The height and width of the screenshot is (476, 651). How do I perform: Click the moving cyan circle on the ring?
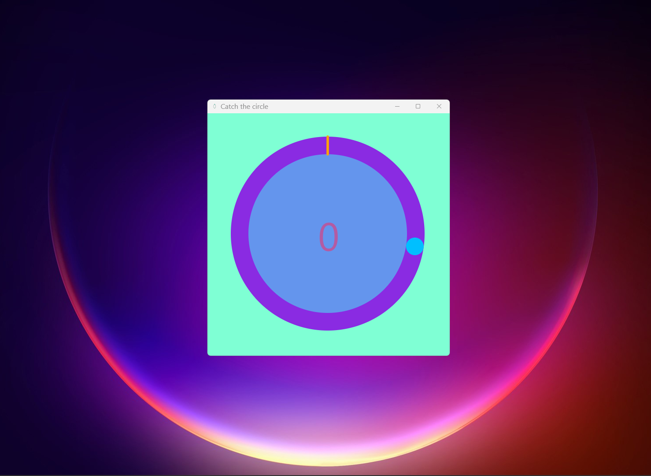tap(414, 246)
